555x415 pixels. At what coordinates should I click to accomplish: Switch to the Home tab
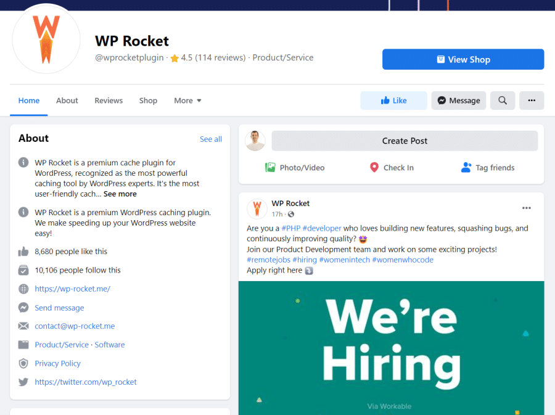(28, 101)
